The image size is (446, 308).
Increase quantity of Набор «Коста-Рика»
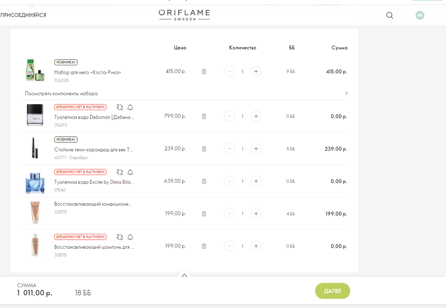click(256, 72)
